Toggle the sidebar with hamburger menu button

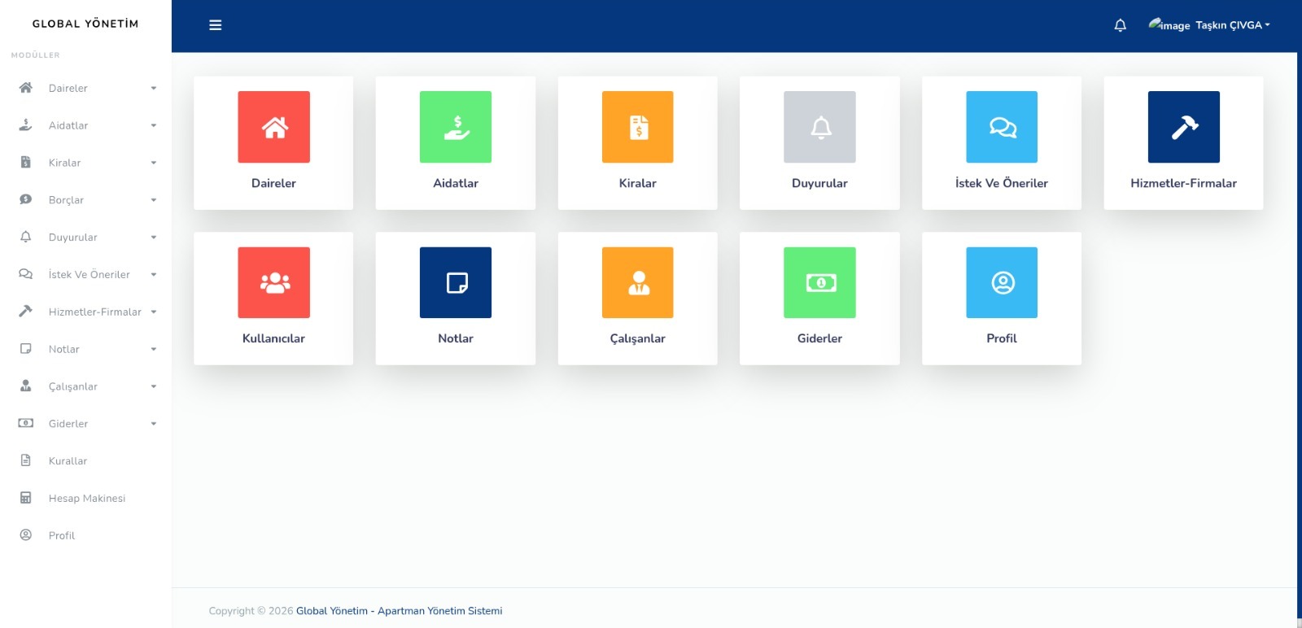point(216,25)
